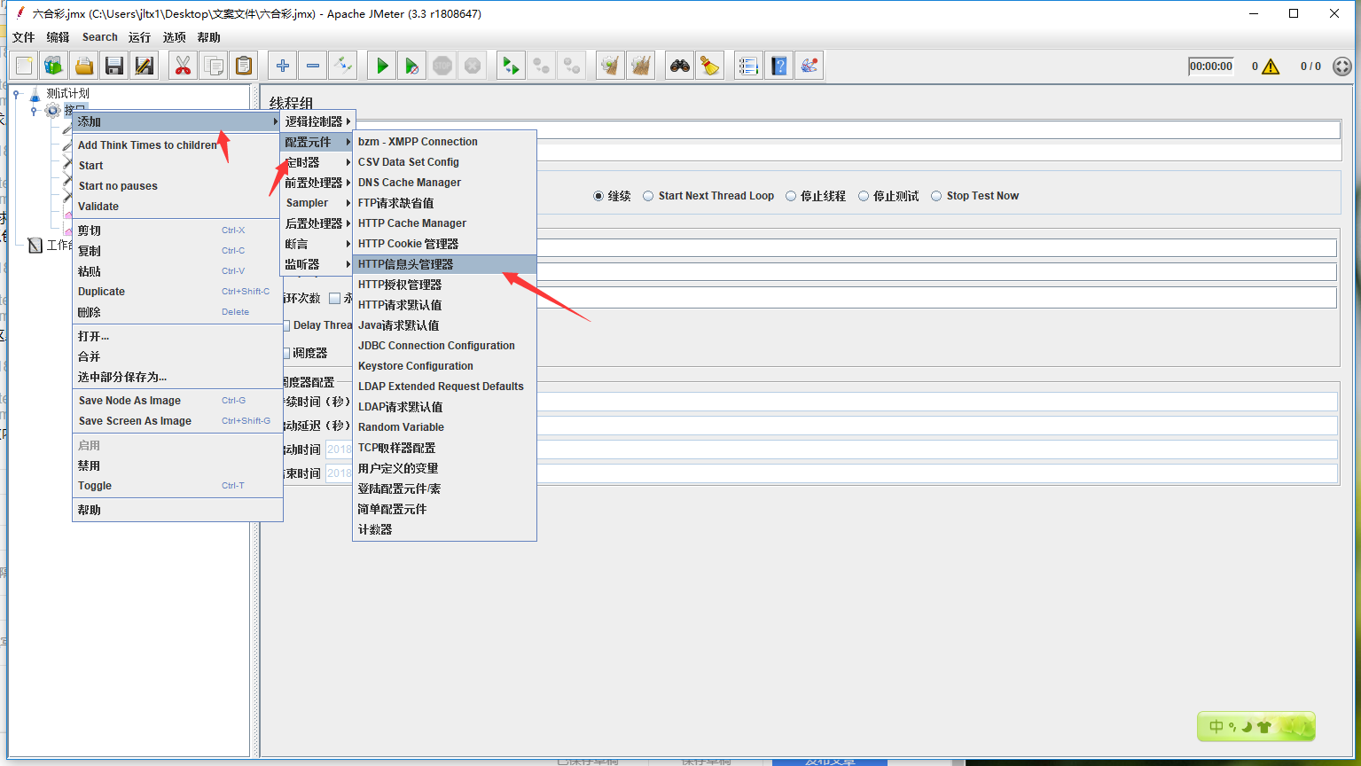Viewport: 1361px width, 766px height.
Task: Choose HTTP请求默认值 menu entry
Action: pos(444,305)
